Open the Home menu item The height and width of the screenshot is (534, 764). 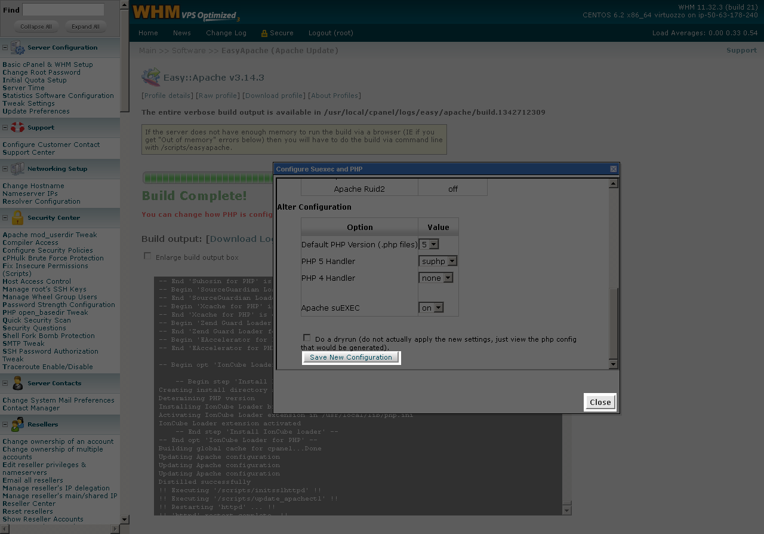(x=148, y=33)
